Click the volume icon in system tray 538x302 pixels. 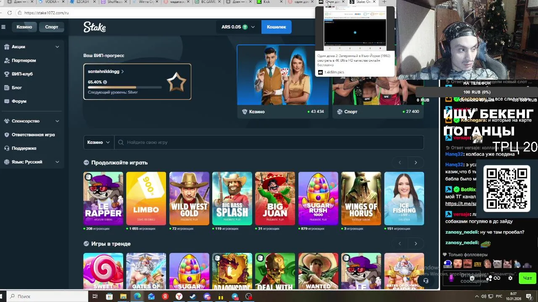tap(483, 296)
